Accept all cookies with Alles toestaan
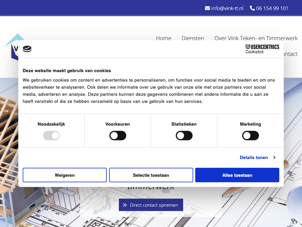This screenshot has width=302, height=227. click(x=237, y=175)
